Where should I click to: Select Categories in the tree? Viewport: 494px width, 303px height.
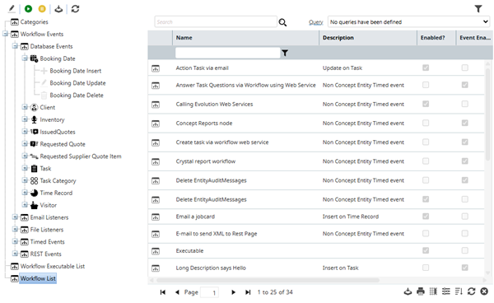coord(34,21)
